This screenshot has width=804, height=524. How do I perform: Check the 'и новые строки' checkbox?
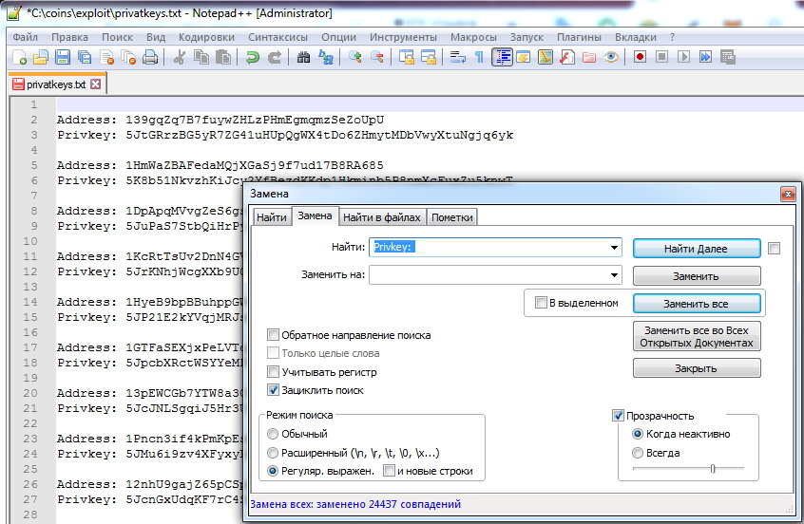(390, 470)
